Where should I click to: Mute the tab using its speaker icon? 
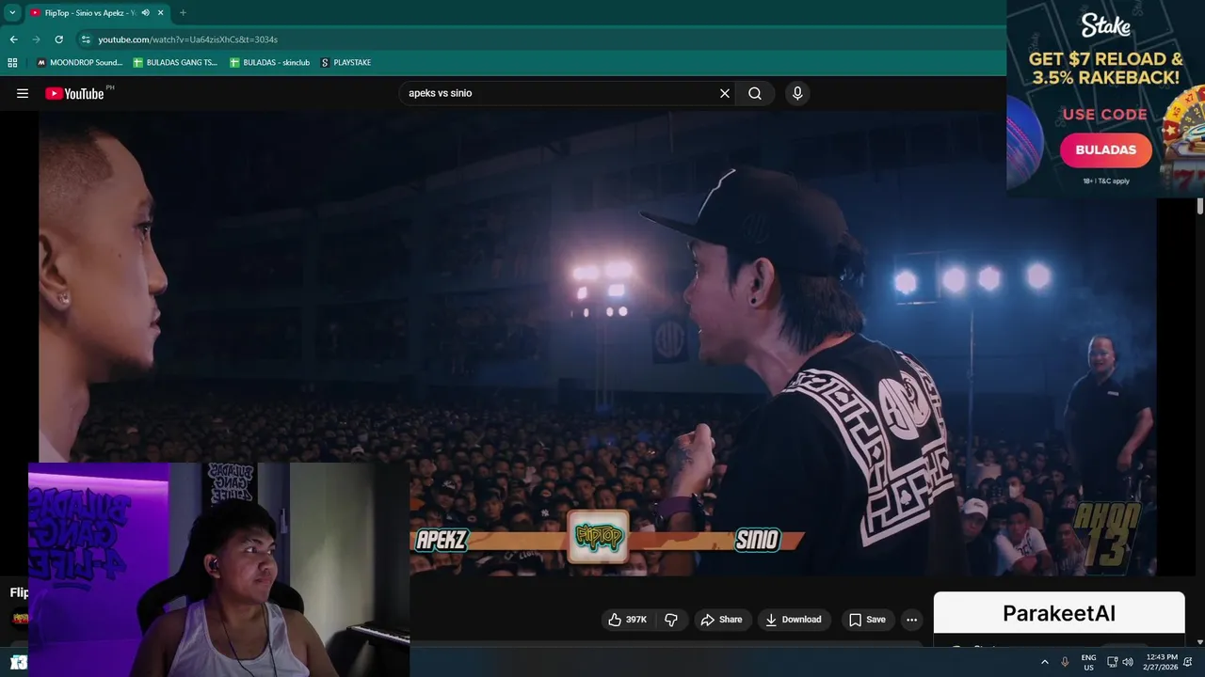146,12
